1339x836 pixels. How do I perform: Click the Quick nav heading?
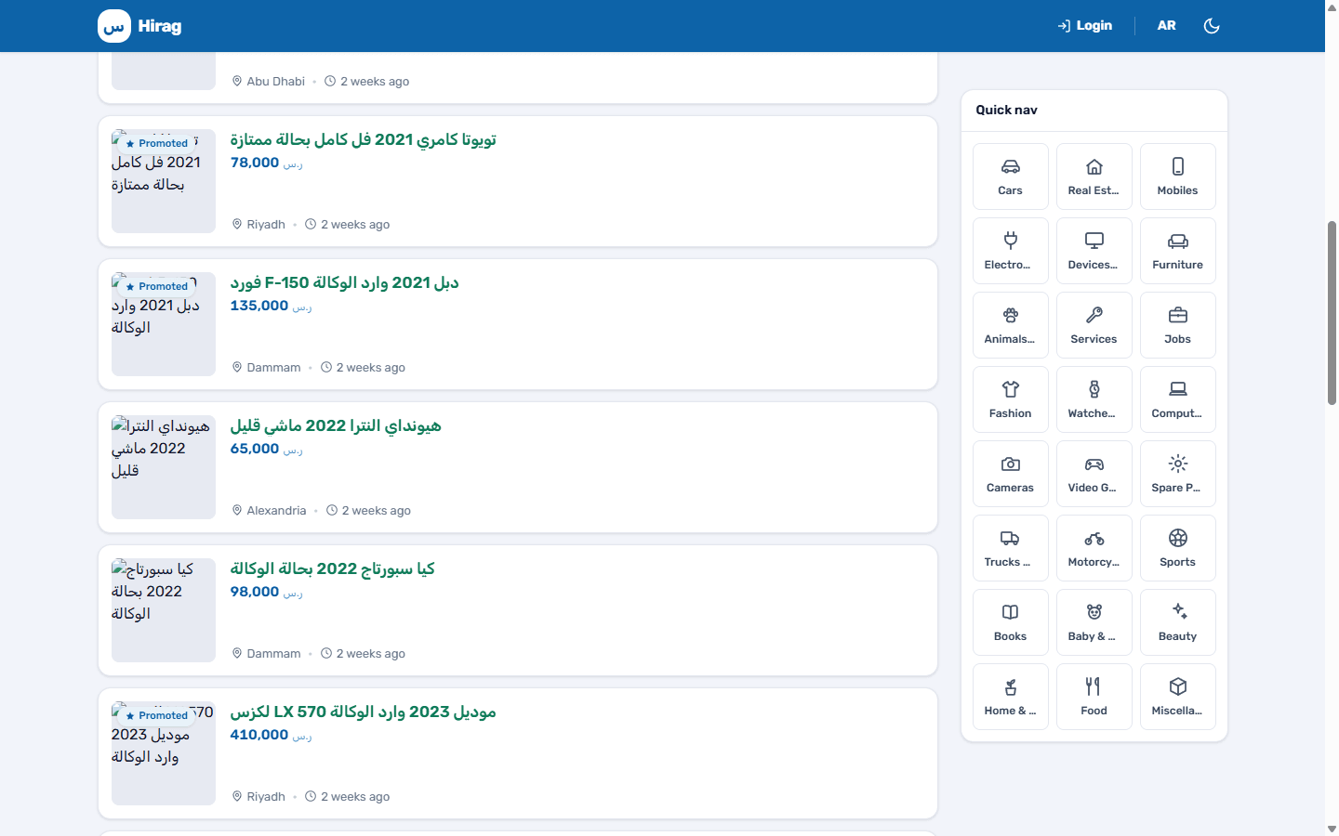point(1006,110)
